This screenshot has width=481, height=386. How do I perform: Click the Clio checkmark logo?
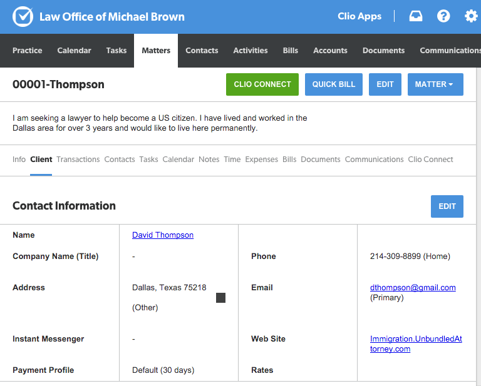[23, 16]
